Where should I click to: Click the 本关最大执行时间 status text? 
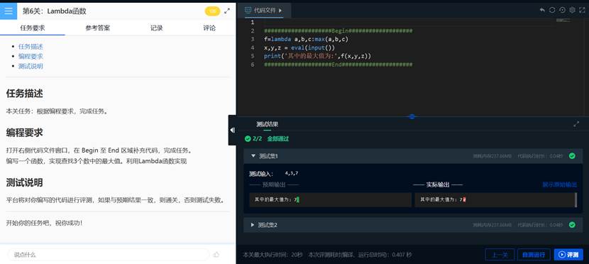(273, 255)
